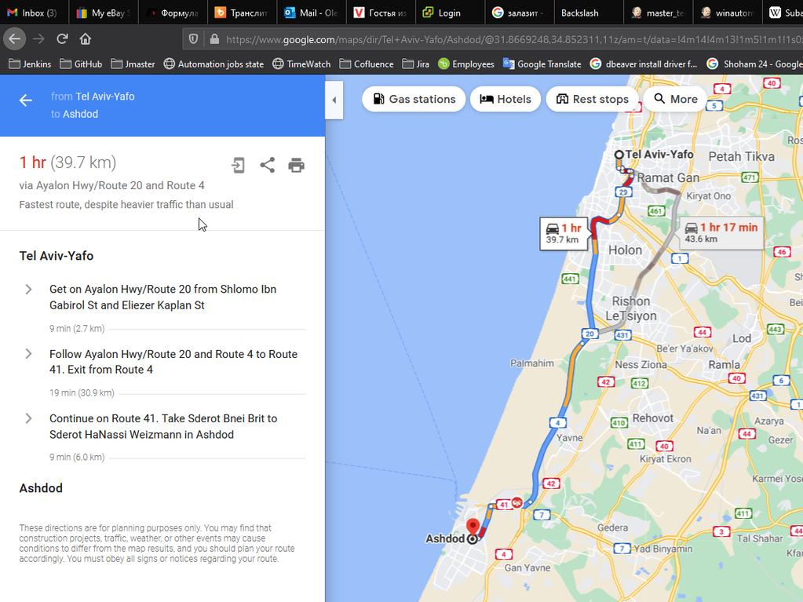Click the Ramla map label
The width and height of the screenshot is (803, 602).
tap(725, 364)
